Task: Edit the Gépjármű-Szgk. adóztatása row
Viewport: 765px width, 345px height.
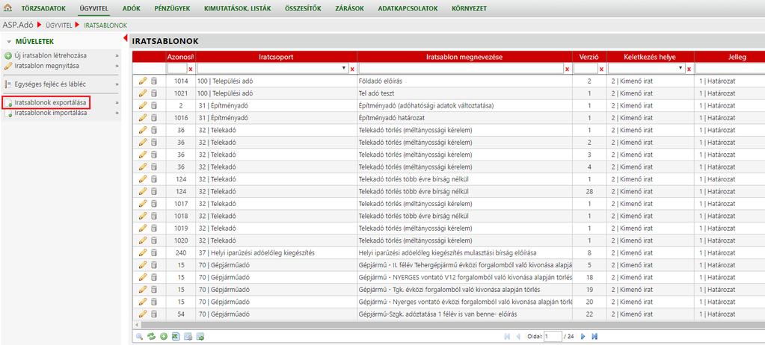Action: (x=143, y=314)
